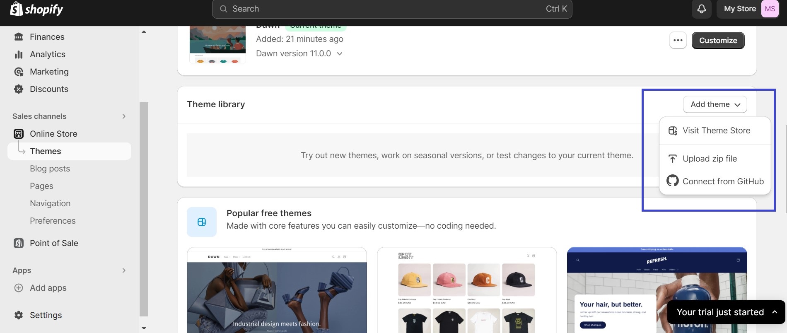Click the GitHub logo icon
The height and width of the screenshot is (333, 787).
click(x=673, y=181)
